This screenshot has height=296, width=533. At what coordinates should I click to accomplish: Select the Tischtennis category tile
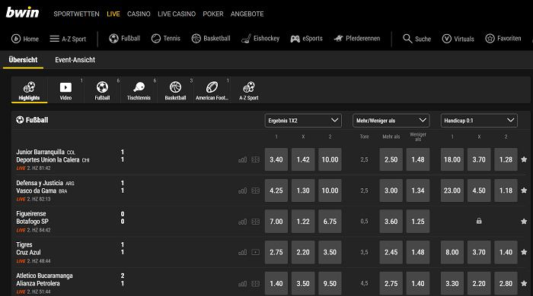coord(139,90)
